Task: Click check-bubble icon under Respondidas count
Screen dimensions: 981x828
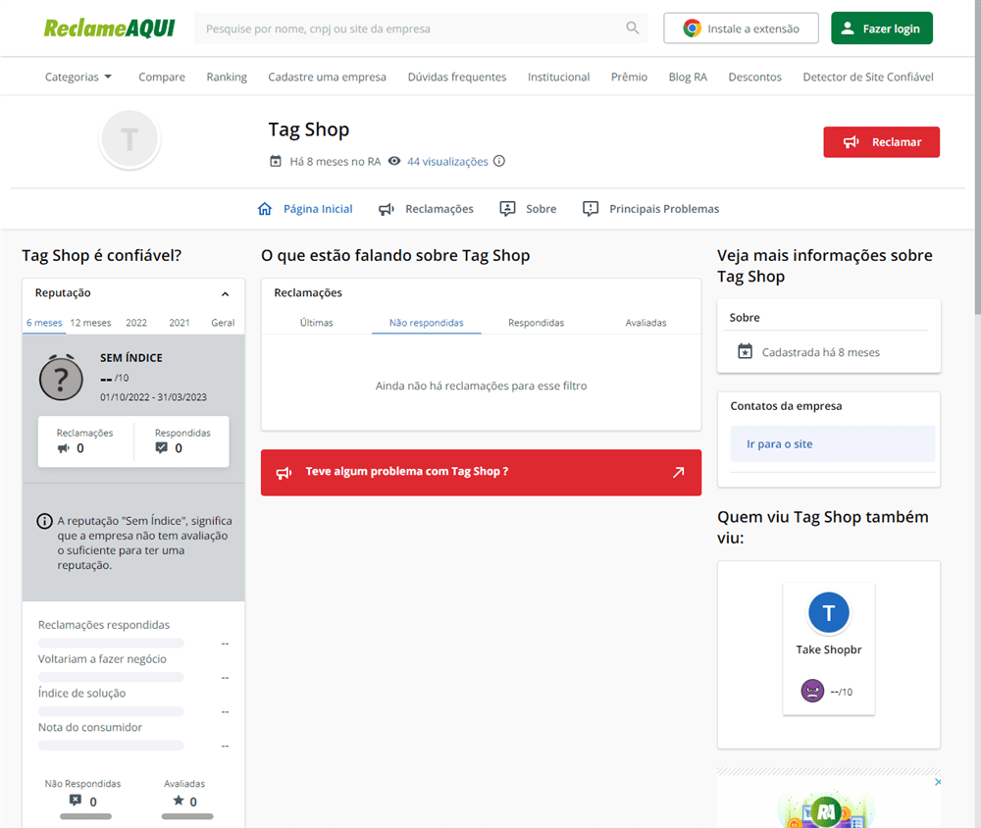Action: click(162, 447)
